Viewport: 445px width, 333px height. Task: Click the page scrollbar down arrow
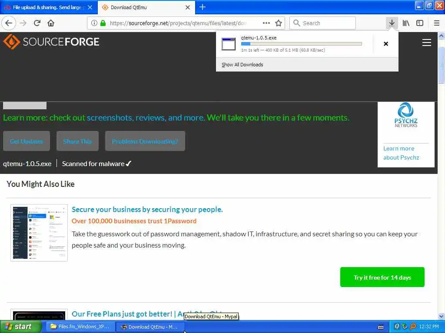(x=441, y=316)
